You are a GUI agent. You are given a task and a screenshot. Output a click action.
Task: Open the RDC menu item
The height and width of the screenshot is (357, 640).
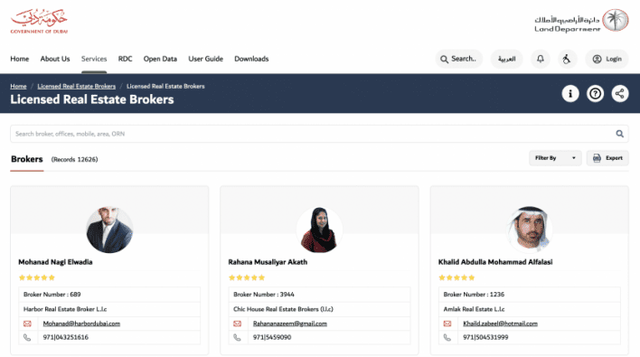[x=126, y=59]
